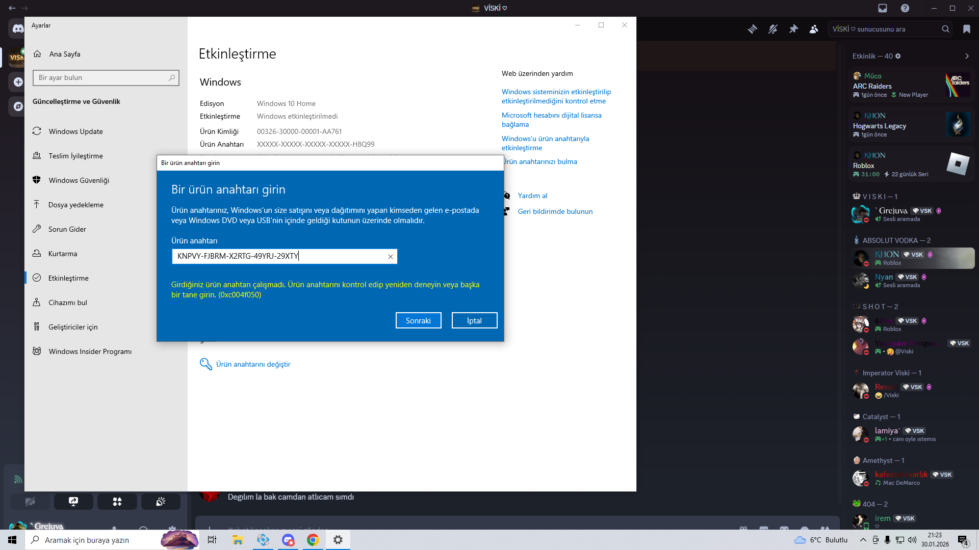
Task: Open Windows Update settings page
Action: [x=106, y=131]
